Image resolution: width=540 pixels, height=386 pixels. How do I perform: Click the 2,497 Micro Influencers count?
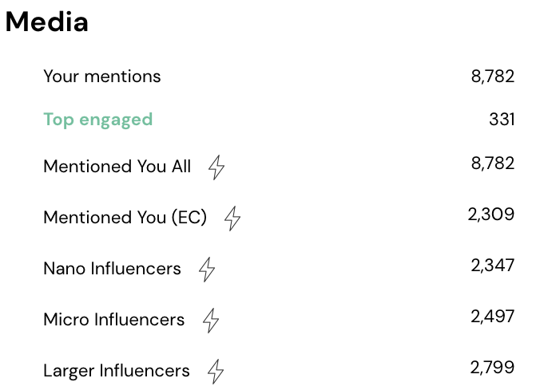click(493, 317)
